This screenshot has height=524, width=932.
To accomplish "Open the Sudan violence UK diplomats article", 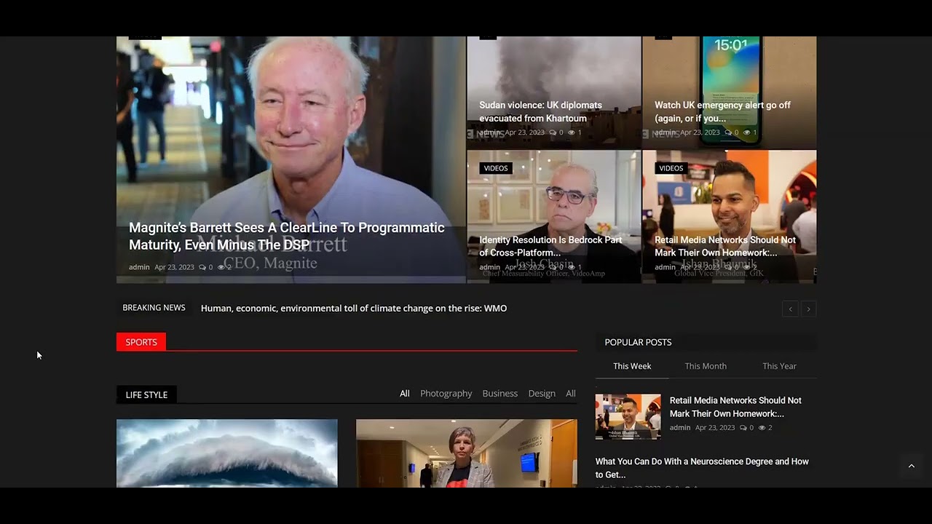I will pyautogui.click(x=540, y=111).
